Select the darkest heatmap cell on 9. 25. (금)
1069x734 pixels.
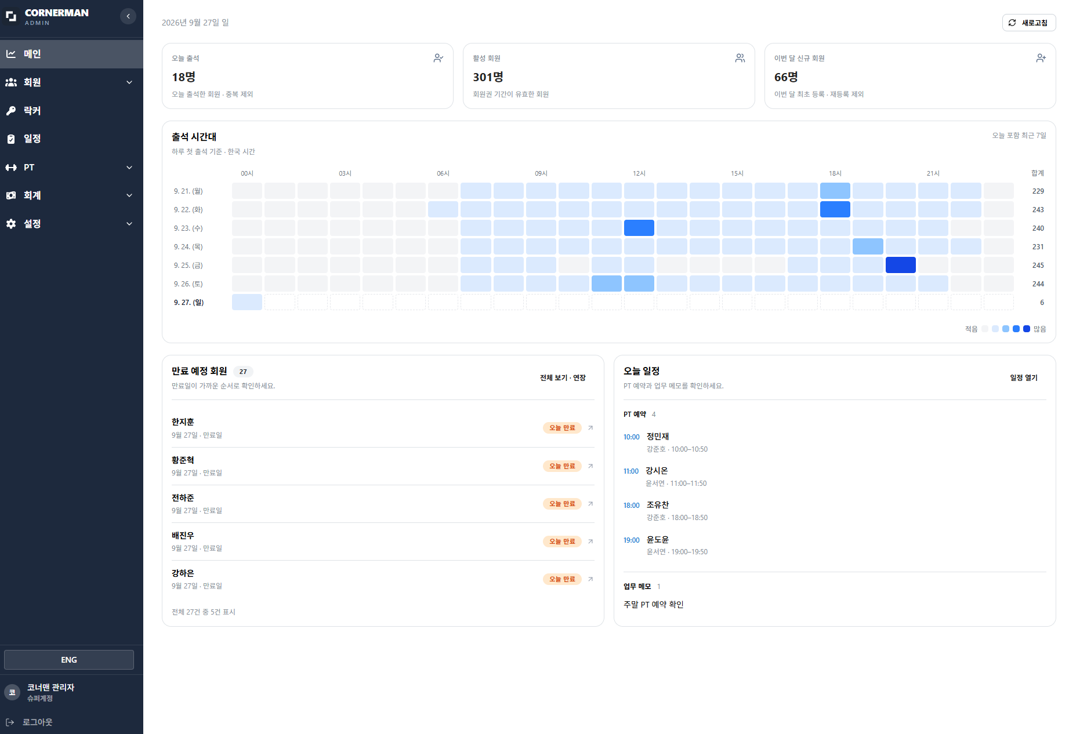click(x=900, y=265)
